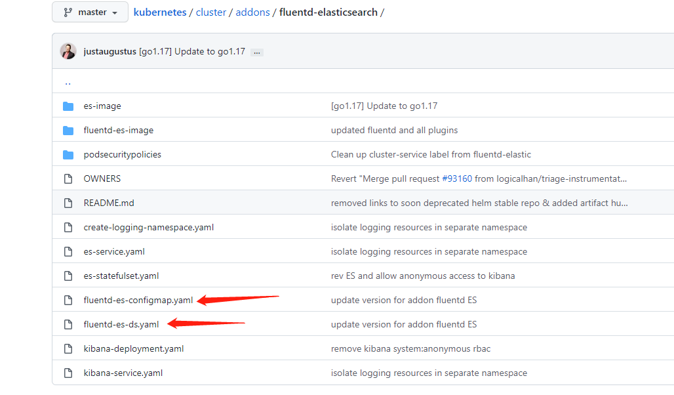Open the OWNERS file
This screenshot has height=395, width=674.
[x=102, y=179]
